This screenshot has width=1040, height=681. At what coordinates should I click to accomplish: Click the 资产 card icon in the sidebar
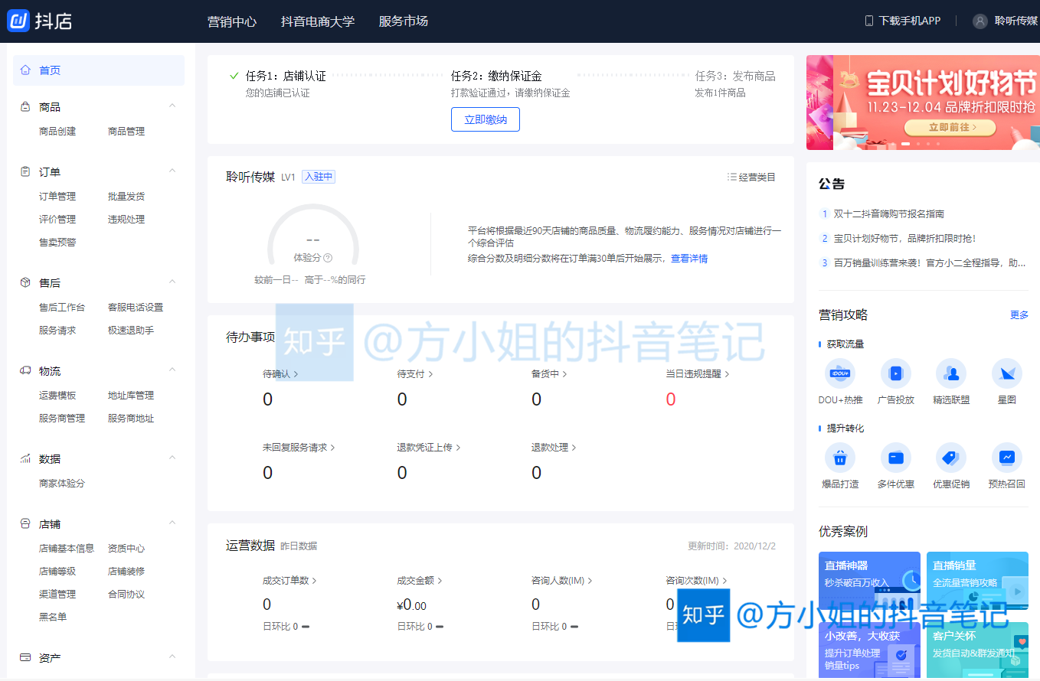coord(25,658)
